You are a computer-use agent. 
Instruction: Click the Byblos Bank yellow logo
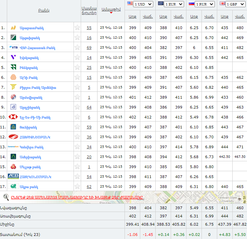[13, 87]
